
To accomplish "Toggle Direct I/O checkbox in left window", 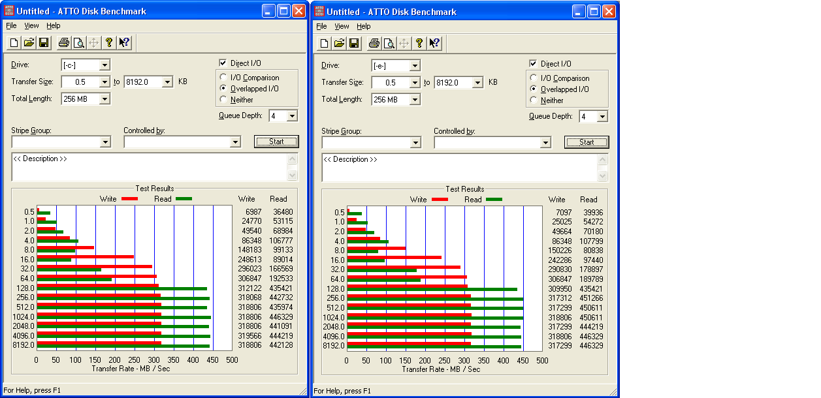I will (x=223, y=63).
